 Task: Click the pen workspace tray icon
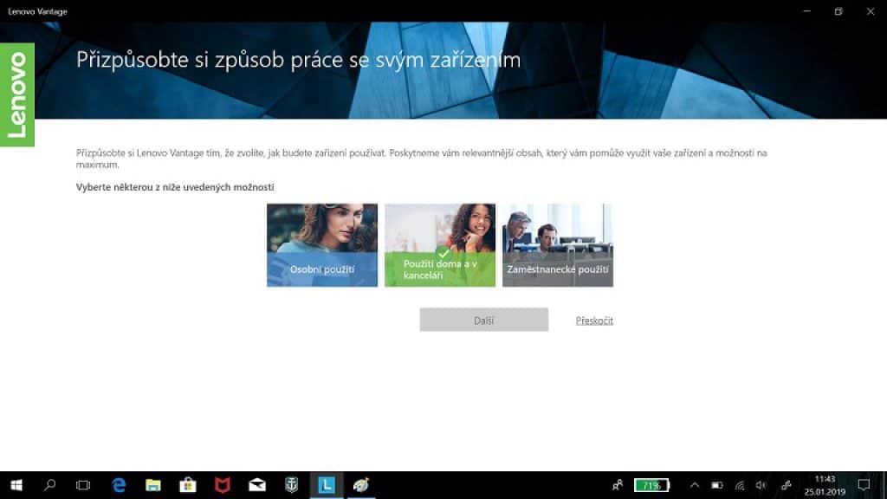point(787,485)
